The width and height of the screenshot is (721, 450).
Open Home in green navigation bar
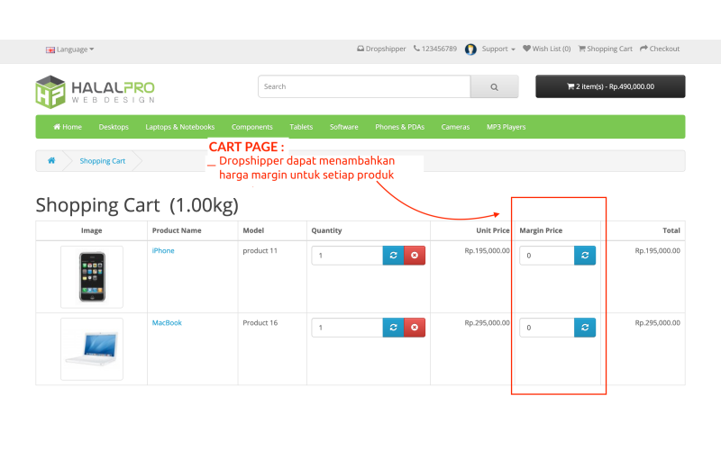coord(68,127)
